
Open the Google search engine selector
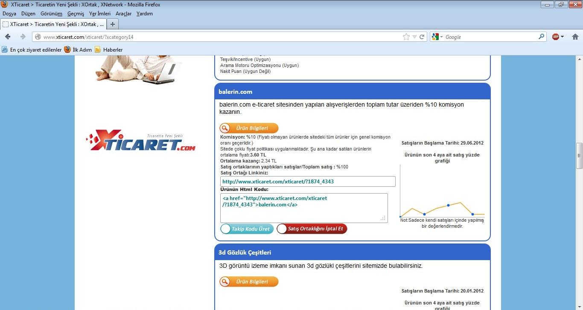437,37
